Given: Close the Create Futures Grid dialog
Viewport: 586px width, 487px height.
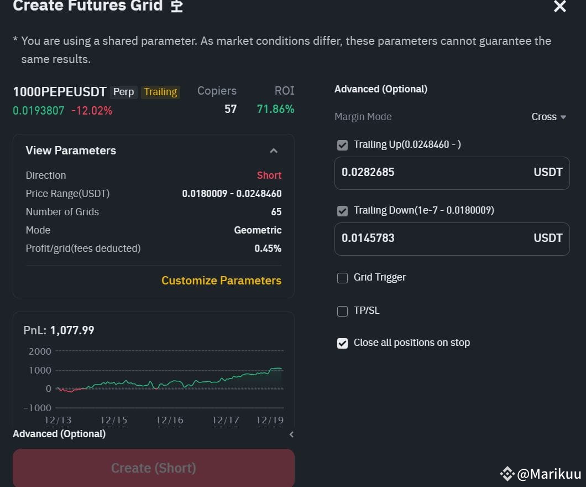Looking at the screenshot, I should pos(559,7).
